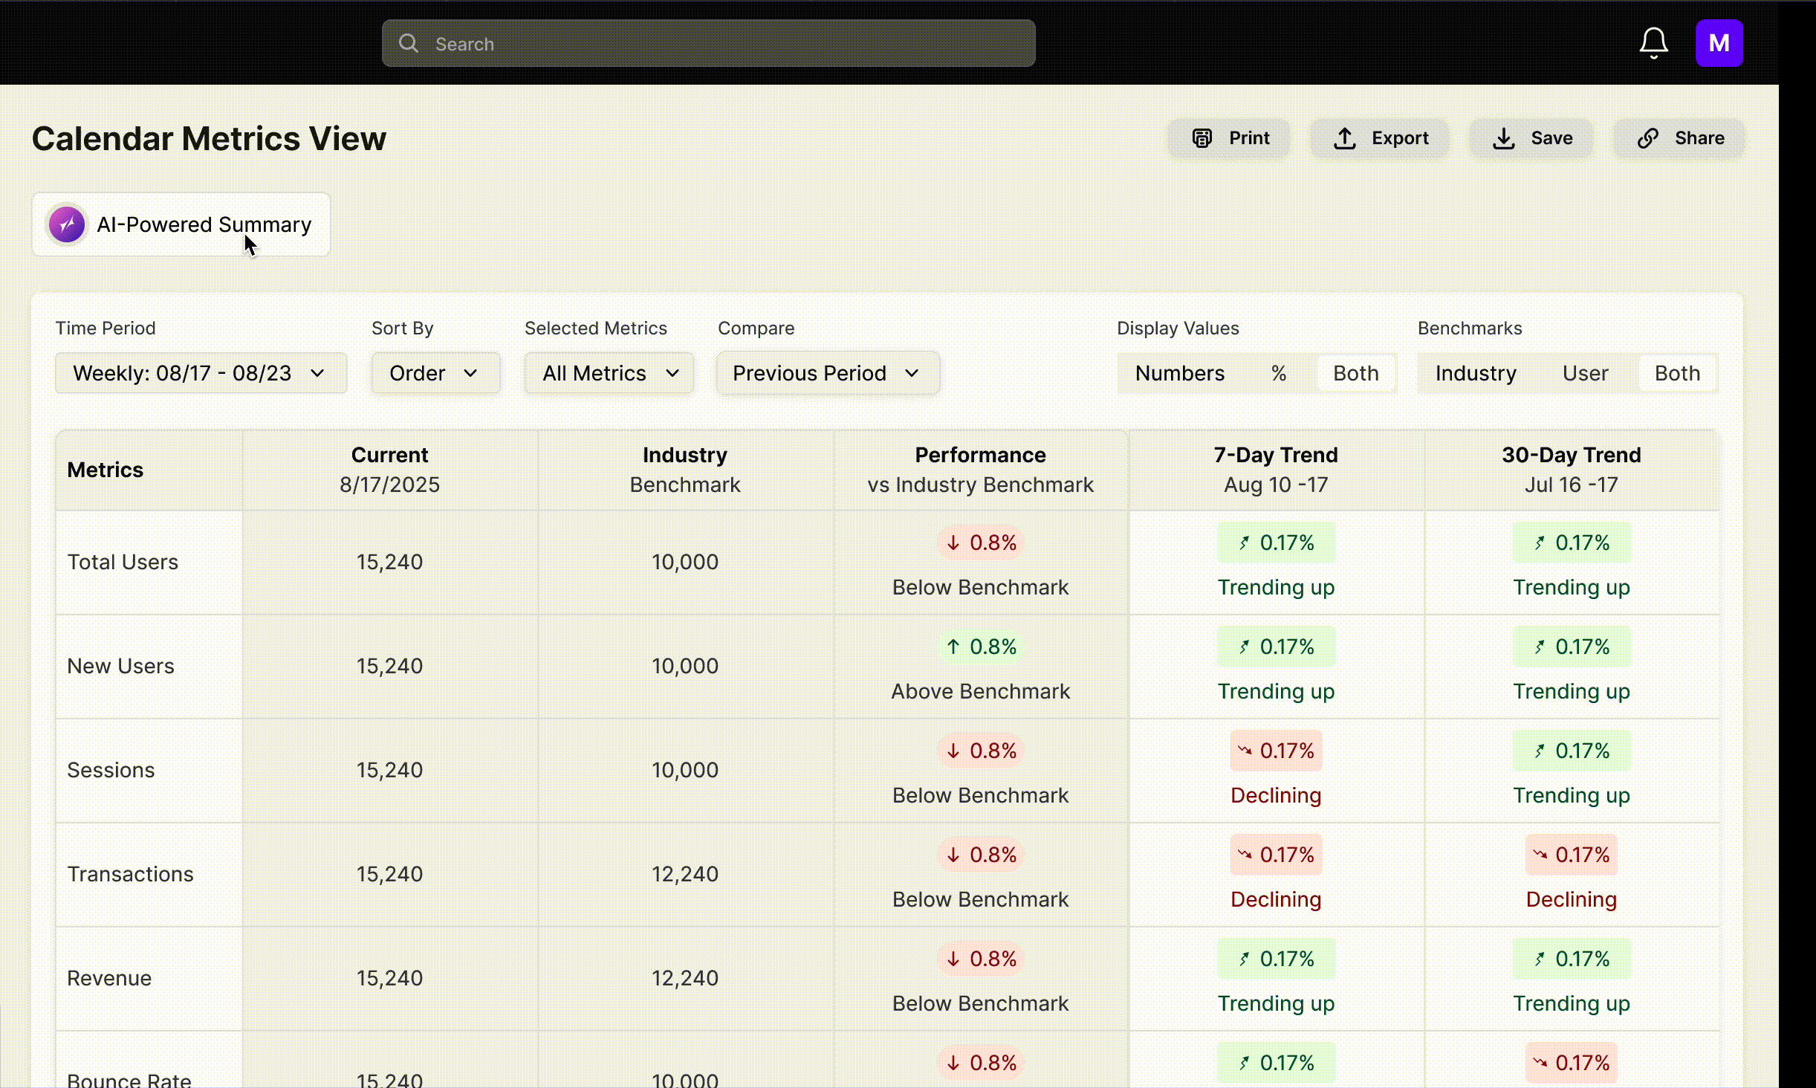Click the notification bell icon
1816x1088 pixels.
1653,43
